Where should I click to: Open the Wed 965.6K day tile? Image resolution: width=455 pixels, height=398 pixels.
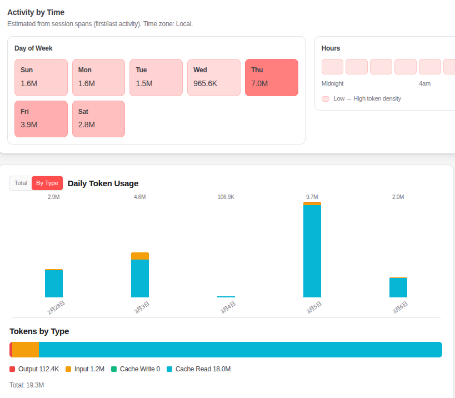(x=214, y=77)
